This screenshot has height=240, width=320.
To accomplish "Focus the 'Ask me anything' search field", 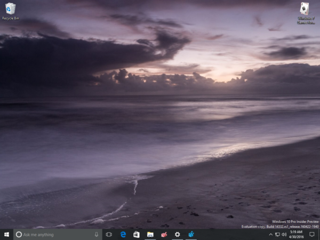I will (x=58, y=235).
